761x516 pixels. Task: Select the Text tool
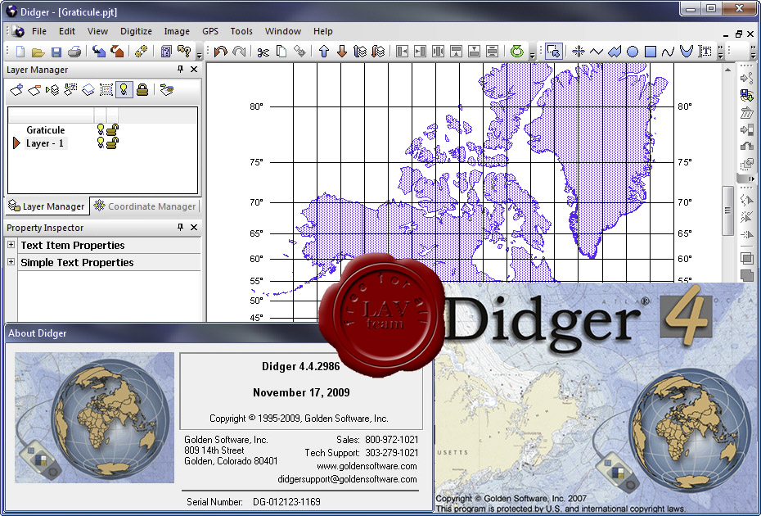point(705,52)
